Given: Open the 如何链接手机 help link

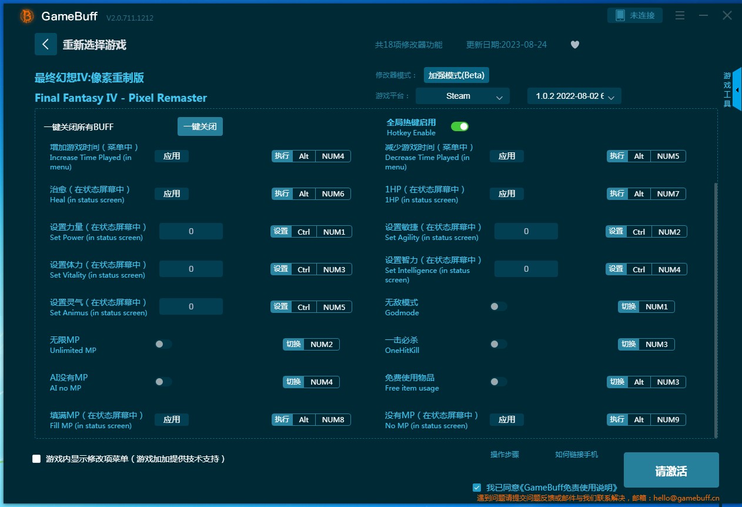Looking at the screenshot, I should pos(576,455).
